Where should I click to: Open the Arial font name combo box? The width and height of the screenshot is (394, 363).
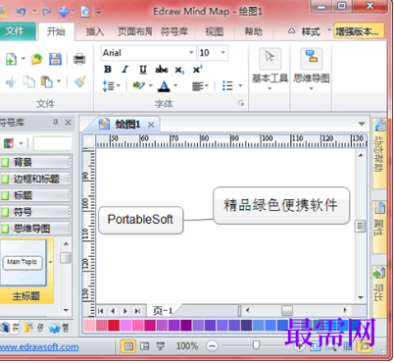click(148, 53)
